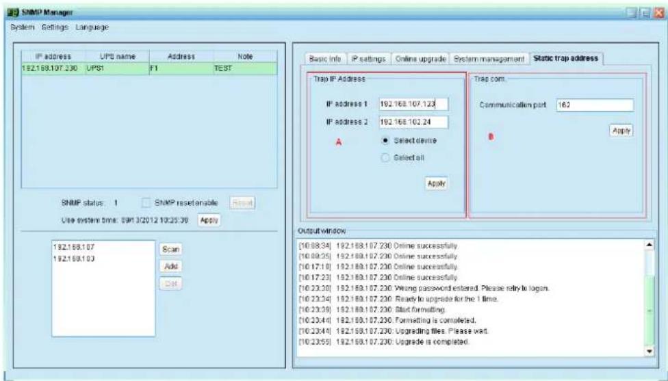Click the Wrong password entered log line
Viewport: 668px width, 381px height.
[x=424, y=289]
